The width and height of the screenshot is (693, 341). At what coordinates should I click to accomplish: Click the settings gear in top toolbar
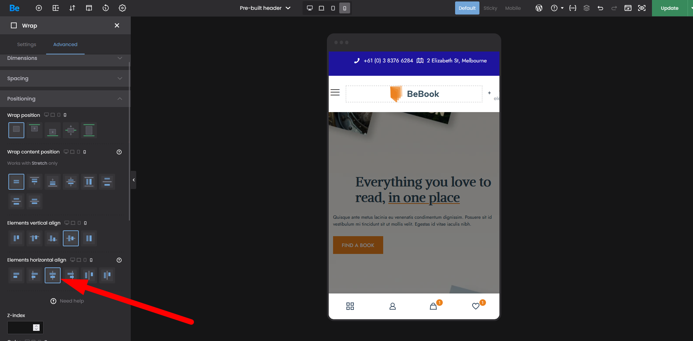pos(122,8)
